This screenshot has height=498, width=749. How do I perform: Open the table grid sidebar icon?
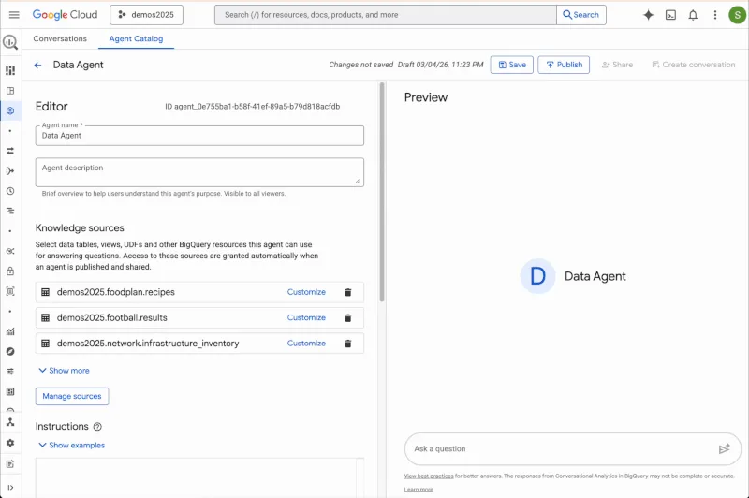click(x=10, y=391)
